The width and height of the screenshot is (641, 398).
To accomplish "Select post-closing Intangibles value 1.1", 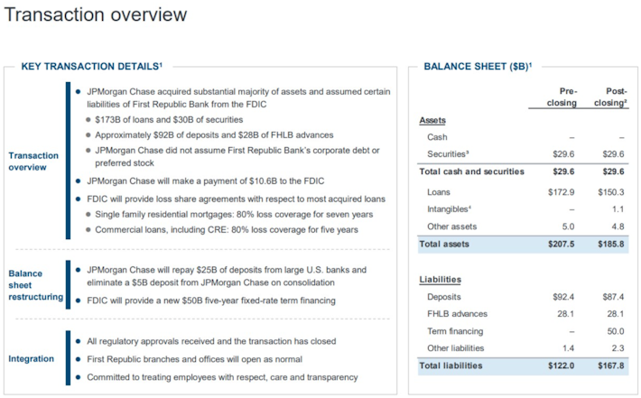I will click(618, 209).
